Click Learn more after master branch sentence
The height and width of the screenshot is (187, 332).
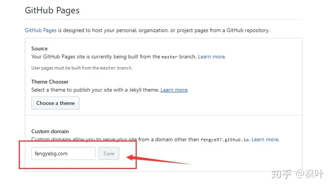tap(211, 57)
